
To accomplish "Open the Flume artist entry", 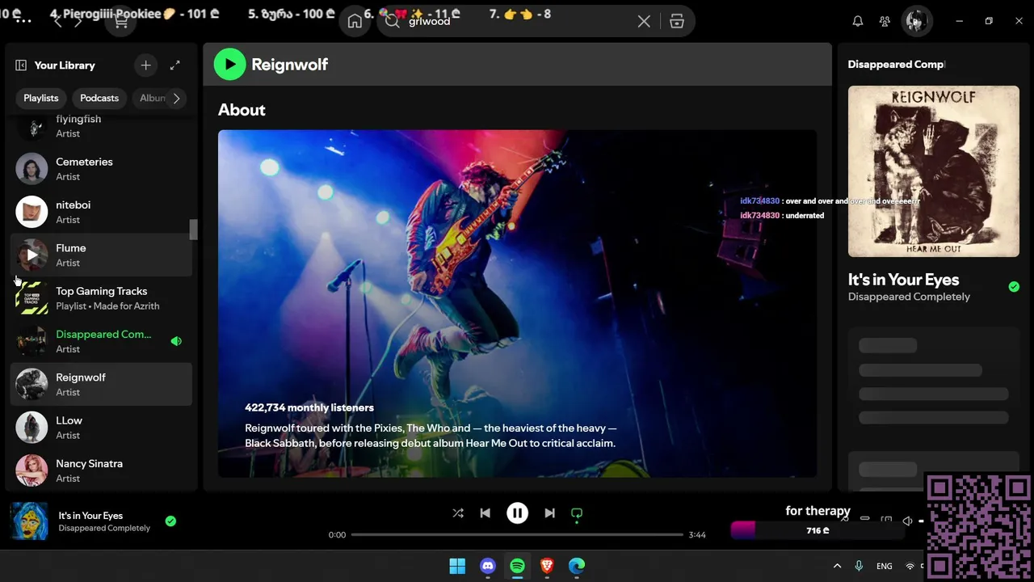I will click(x=101, y=255).
